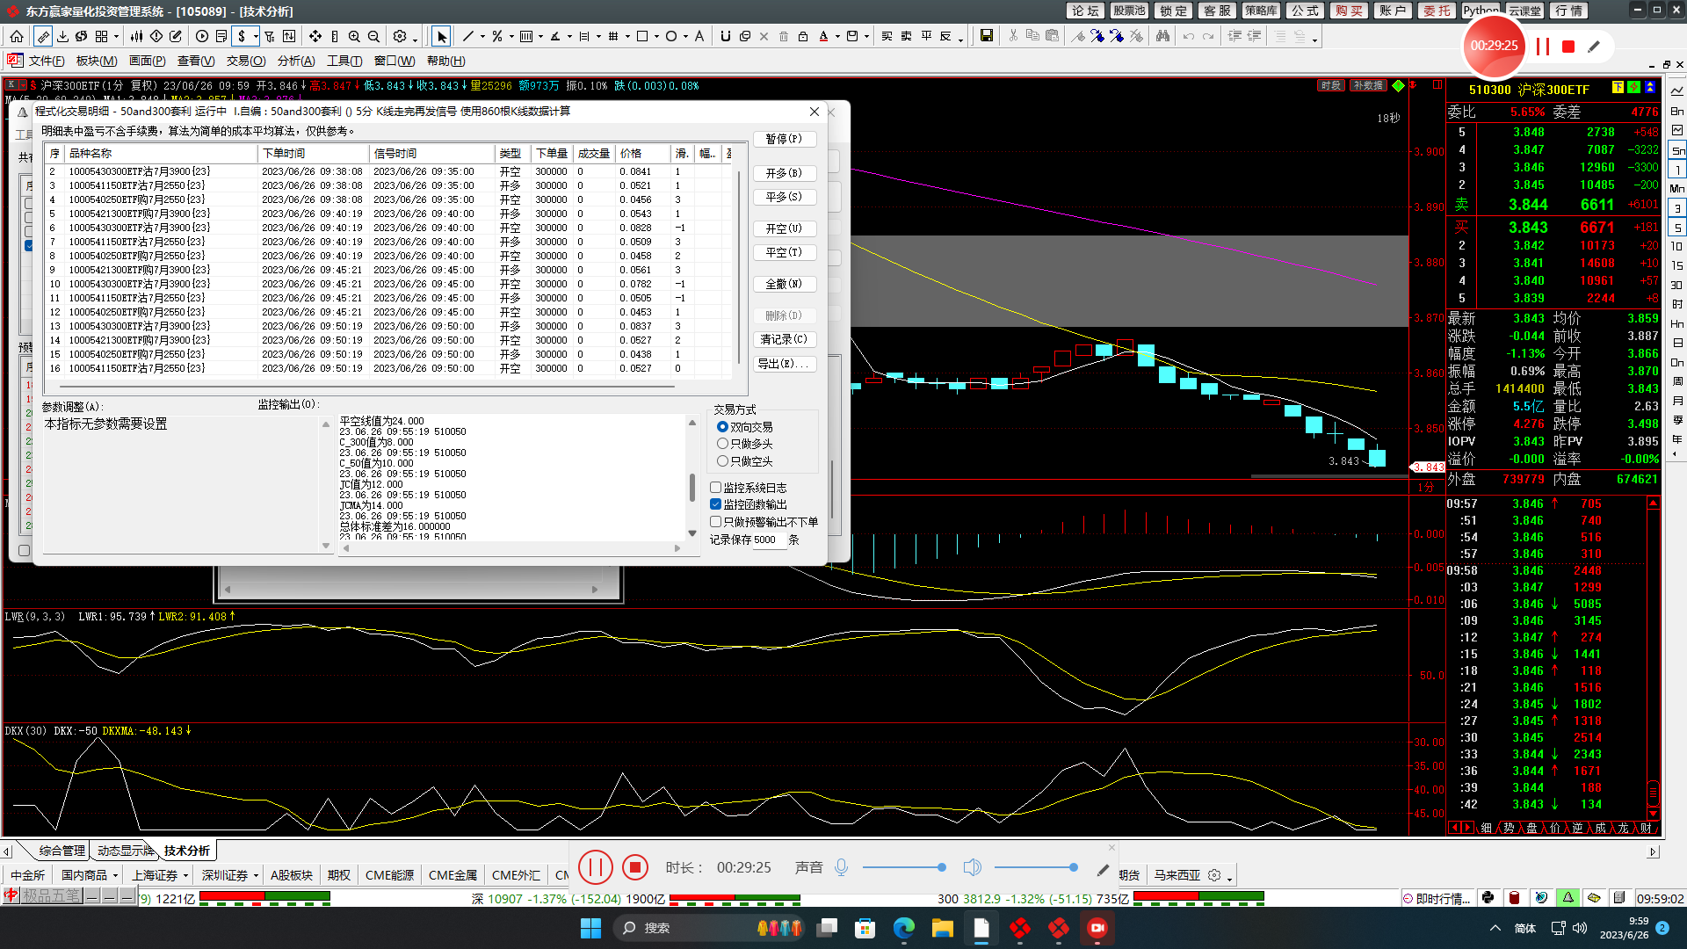Viewport: 1687px width, 949px height.
Task: Expand the dropdown beside the dollar sign icon
Action: click(256, 38)
